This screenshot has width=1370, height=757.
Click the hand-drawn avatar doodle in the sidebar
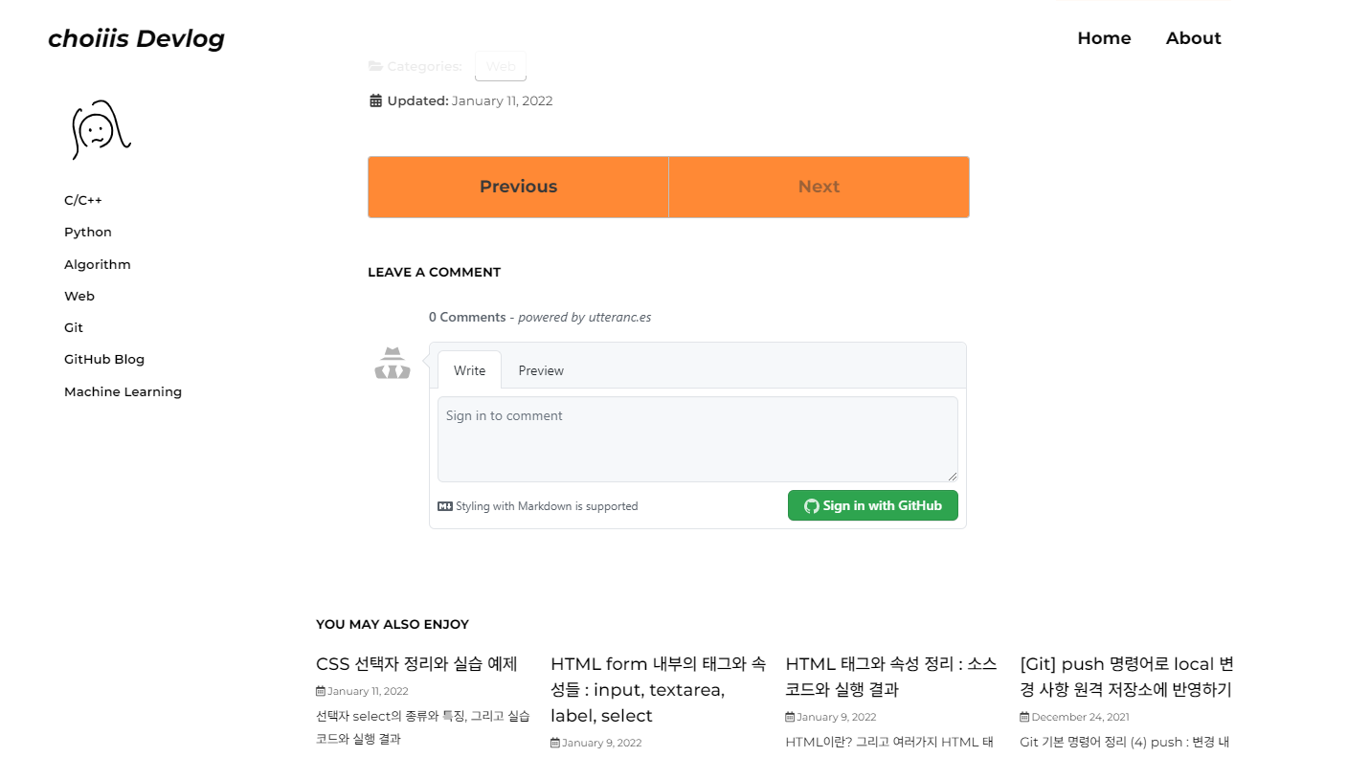pos(101,130)
